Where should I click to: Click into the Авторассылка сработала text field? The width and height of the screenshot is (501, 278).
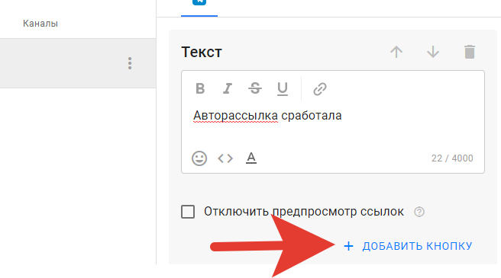pos(333,122)
